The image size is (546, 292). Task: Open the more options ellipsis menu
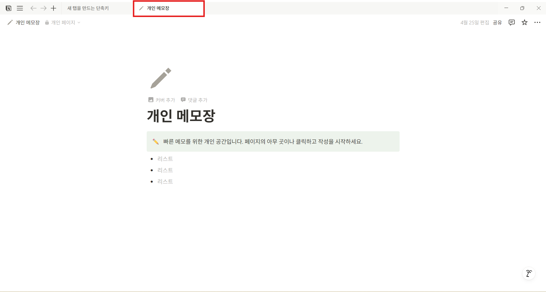click(538, 22)
